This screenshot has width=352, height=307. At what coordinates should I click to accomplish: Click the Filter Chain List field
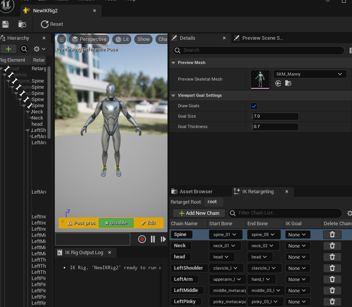click(x=285, y=213)
